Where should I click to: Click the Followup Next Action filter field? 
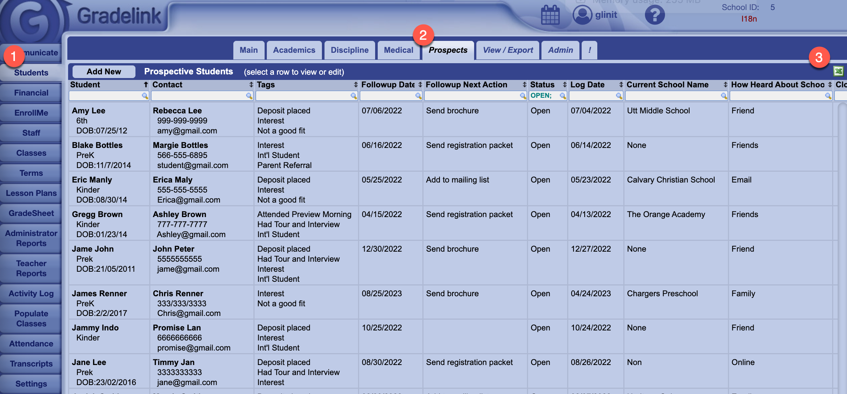pos(473,96)
